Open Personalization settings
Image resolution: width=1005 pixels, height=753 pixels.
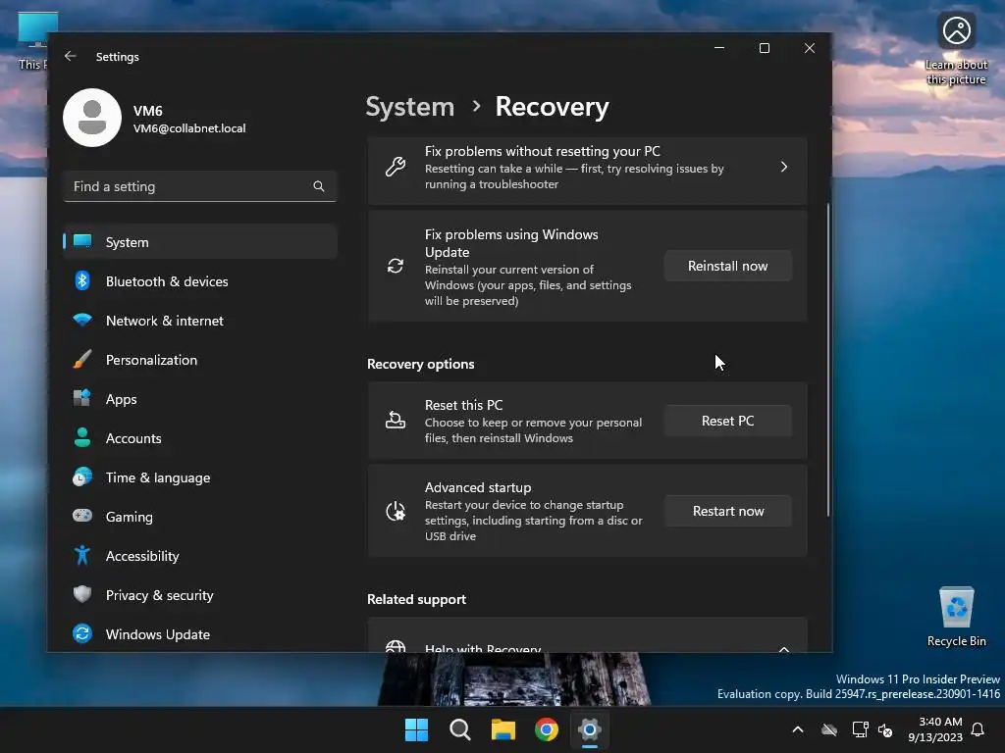200,360
